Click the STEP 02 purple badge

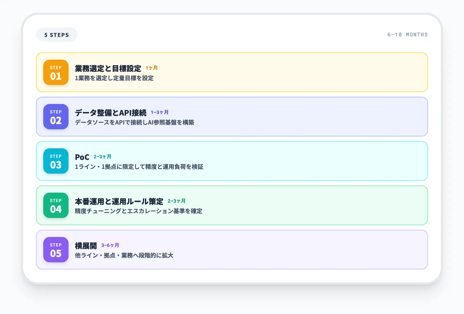56,117
